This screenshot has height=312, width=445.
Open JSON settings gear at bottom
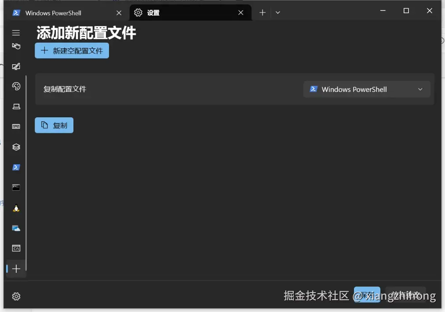[x=16, y=296]
